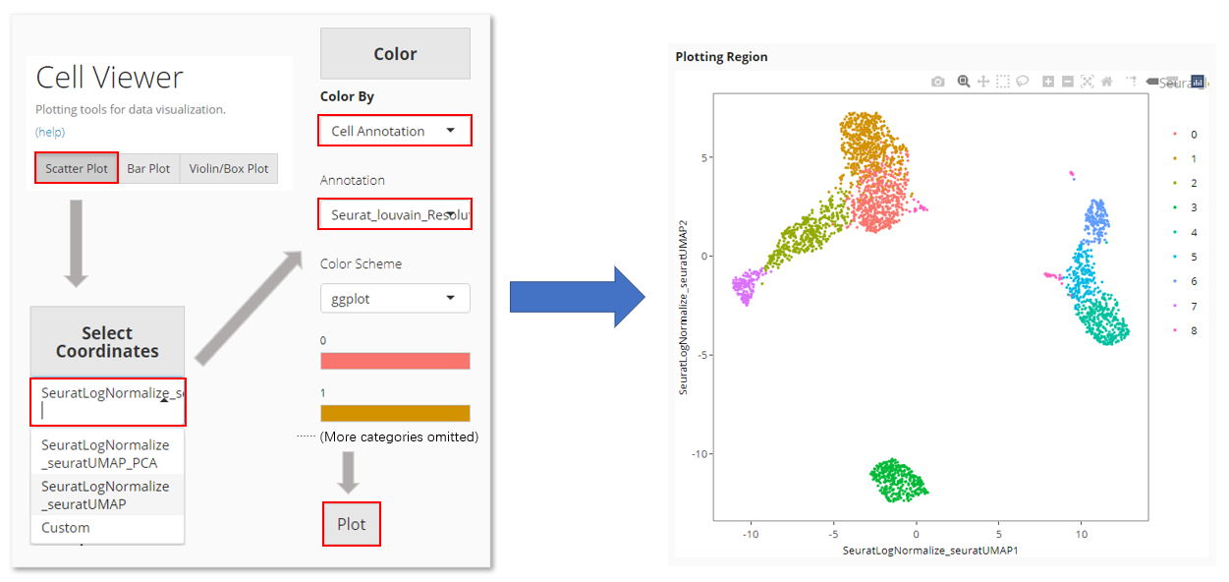The image size is (1229, 582).
Task: Reset axes with the home icon
Action: [1106, 81]
